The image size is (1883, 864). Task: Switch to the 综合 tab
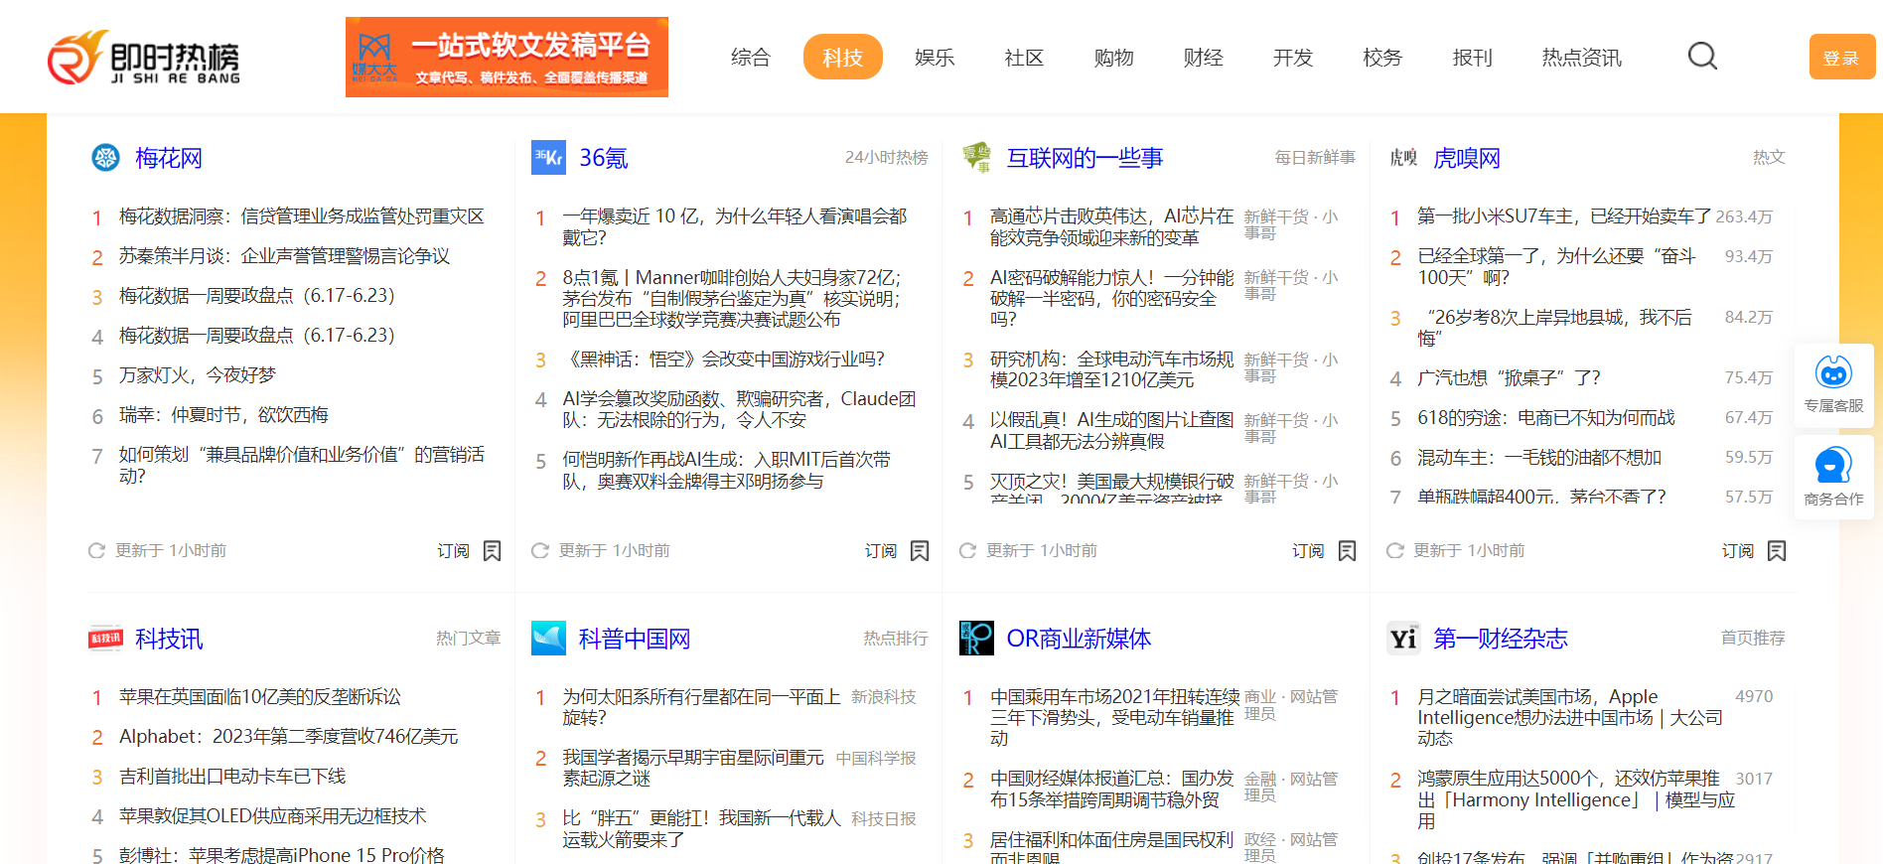tap(751, 58)
